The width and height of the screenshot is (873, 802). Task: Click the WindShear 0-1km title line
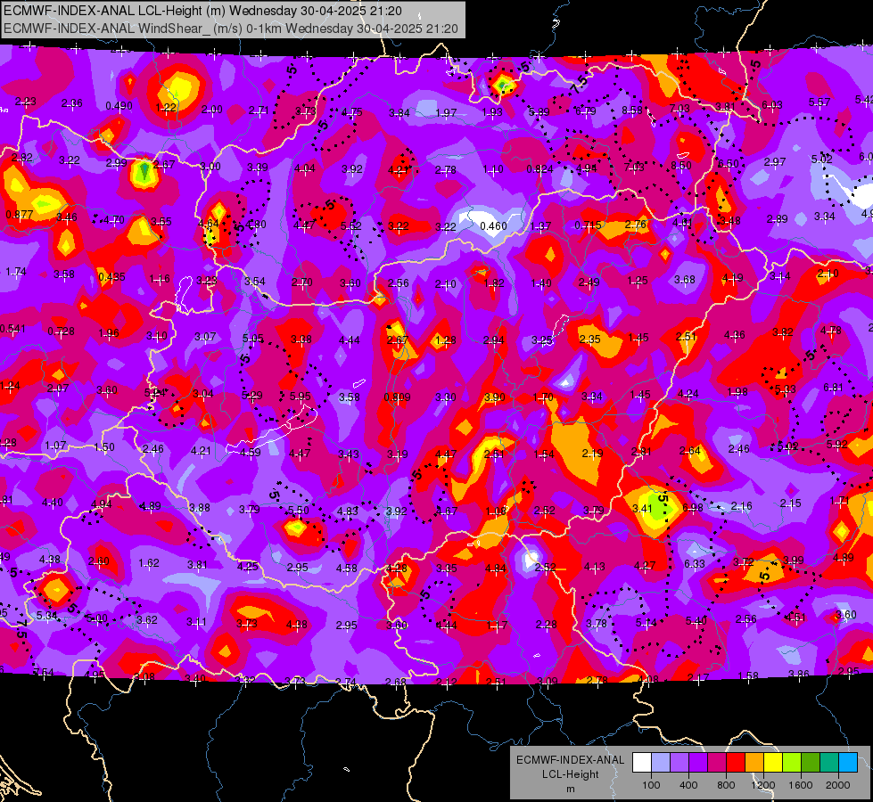coord(230,29)
